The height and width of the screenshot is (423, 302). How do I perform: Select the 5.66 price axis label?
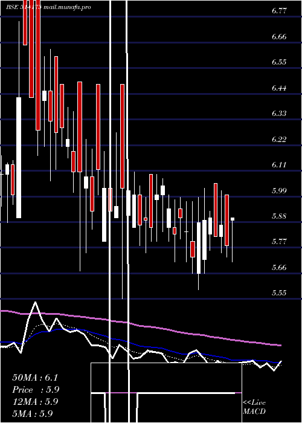[x=279, y=267]
